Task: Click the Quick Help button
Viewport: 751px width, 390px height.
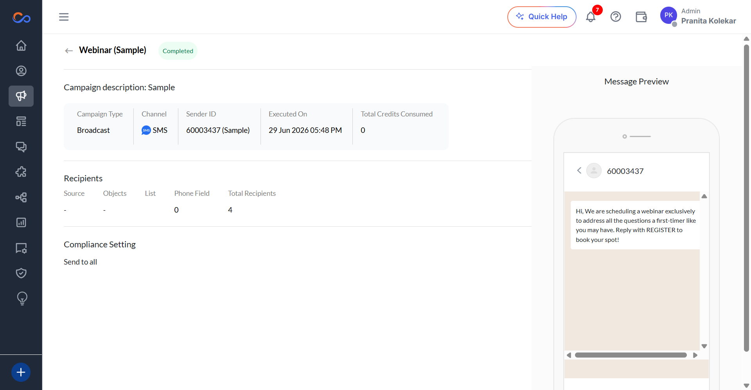Action: pos(542,17)
